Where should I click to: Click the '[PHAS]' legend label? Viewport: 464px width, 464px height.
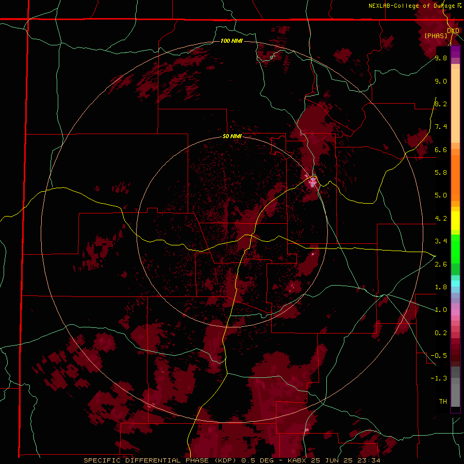[x=436, y=36]
